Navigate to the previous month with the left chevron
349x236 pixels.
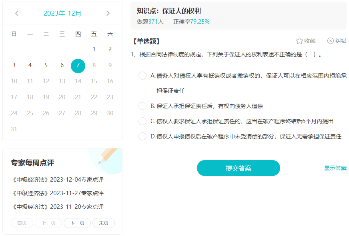16,13
